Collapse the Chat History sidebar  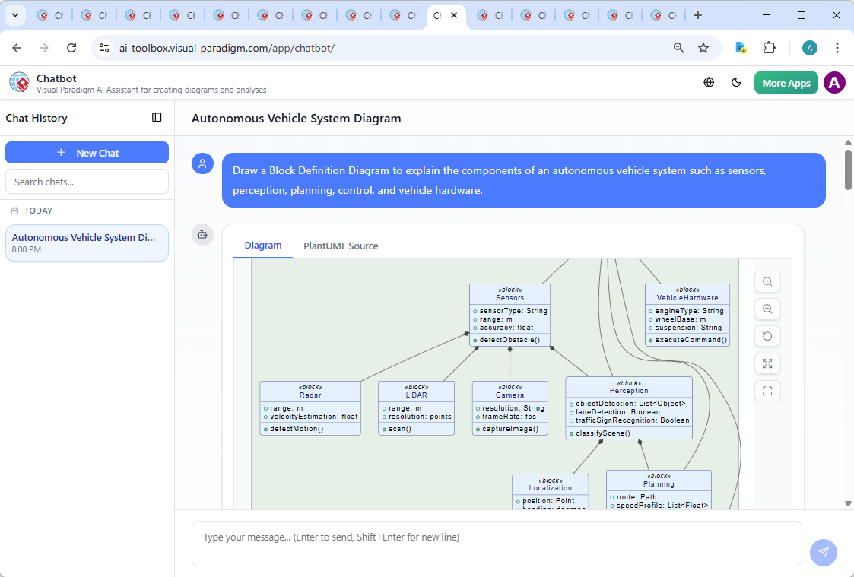tap(157, 117)
